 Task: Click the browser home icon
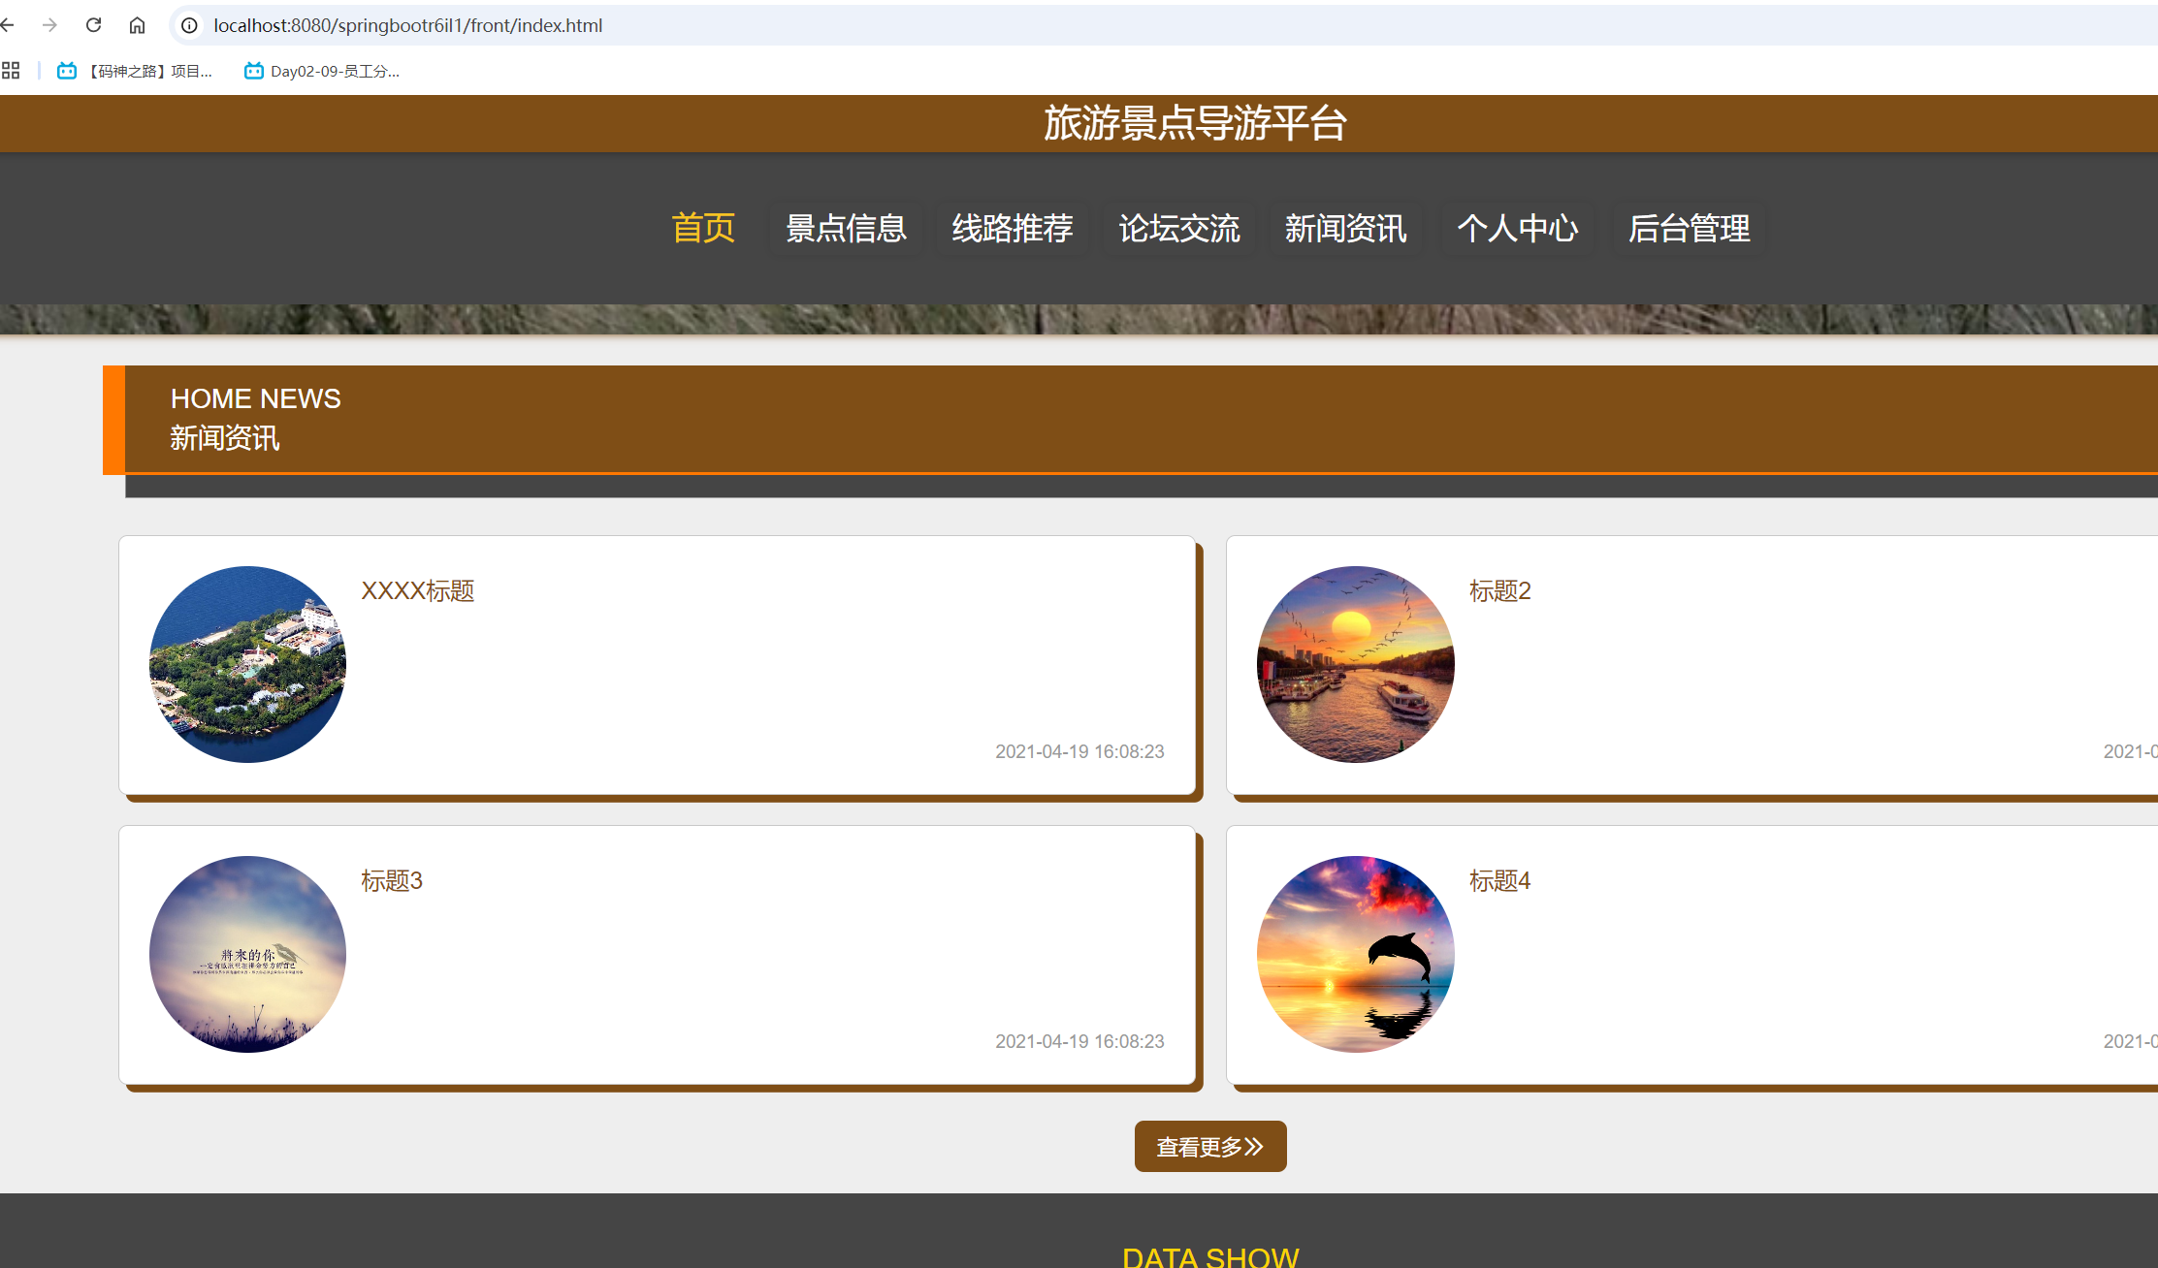point(137,25)
